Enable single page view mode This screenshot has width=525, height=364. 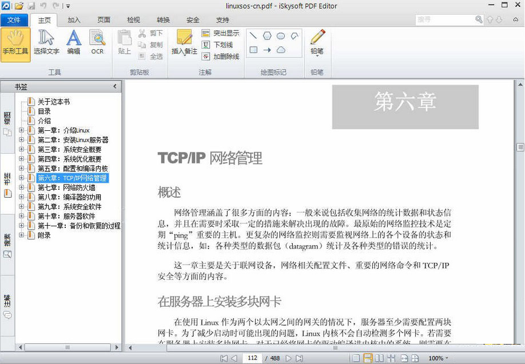click(x=356, y=358)
